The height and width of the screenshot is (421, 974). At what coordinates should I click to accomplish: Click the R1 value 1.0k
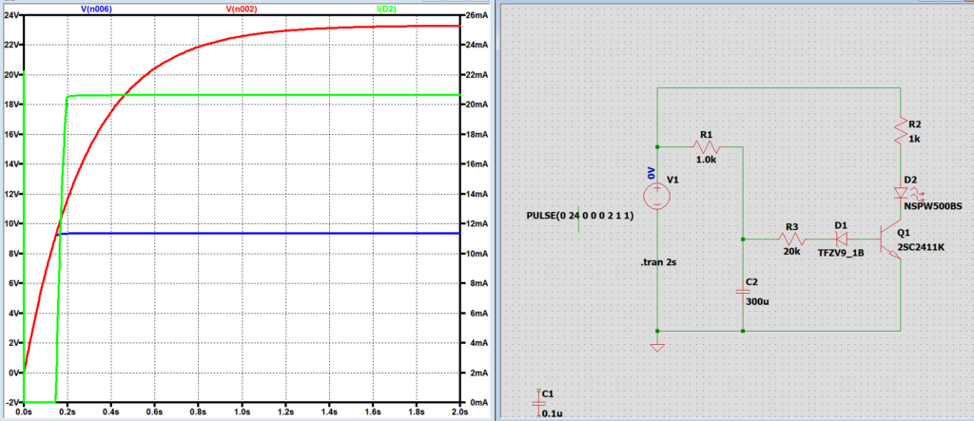coord(707,159)
